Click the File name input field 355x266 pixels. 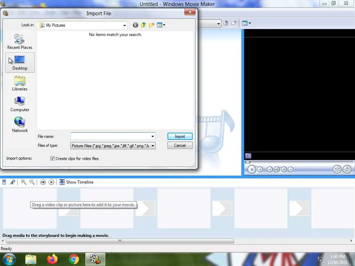tap(110, 136)
